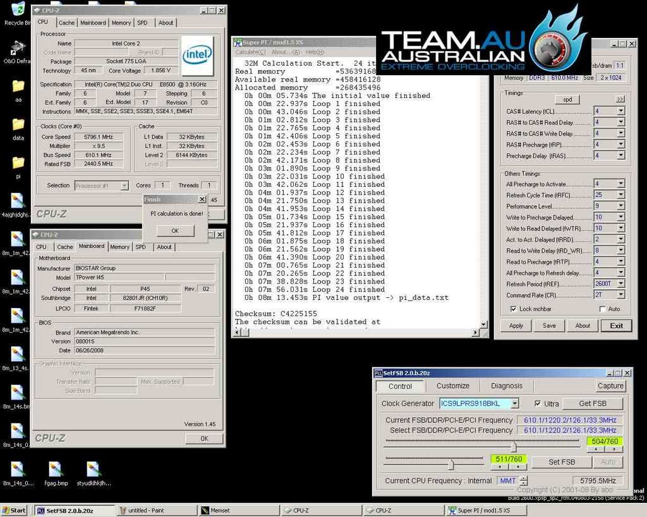Click the Super PI title bar icon

238,42
